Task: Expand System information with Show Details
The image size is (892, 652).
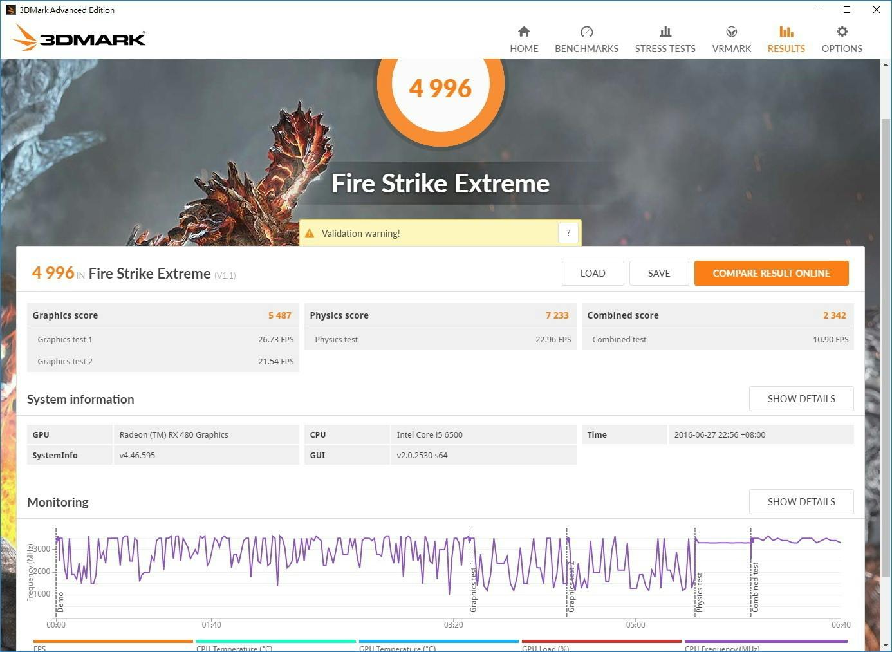Action: (801, 399)
